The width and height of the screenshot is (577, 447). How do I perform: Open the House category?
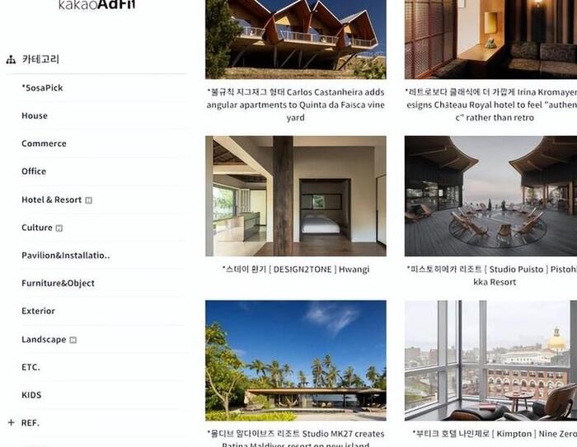point(35,115)
